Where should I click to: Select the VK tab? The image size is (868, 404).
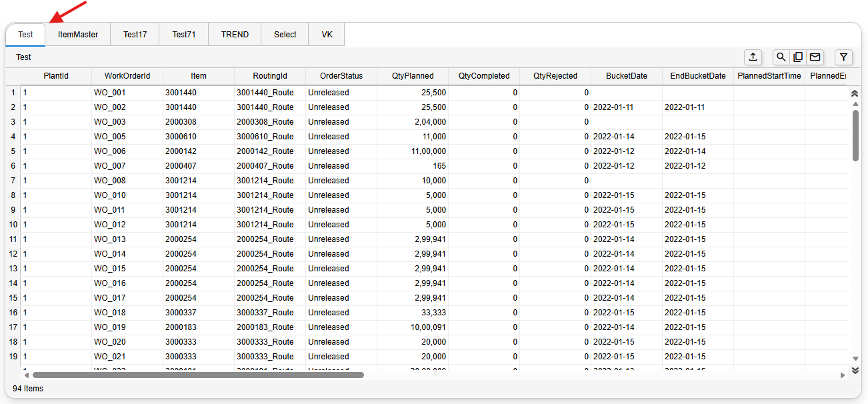click(327, 35)
